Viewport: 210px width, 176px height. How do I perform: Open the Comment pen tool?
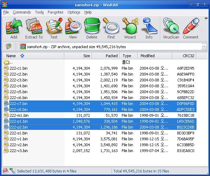click(191, 28)
